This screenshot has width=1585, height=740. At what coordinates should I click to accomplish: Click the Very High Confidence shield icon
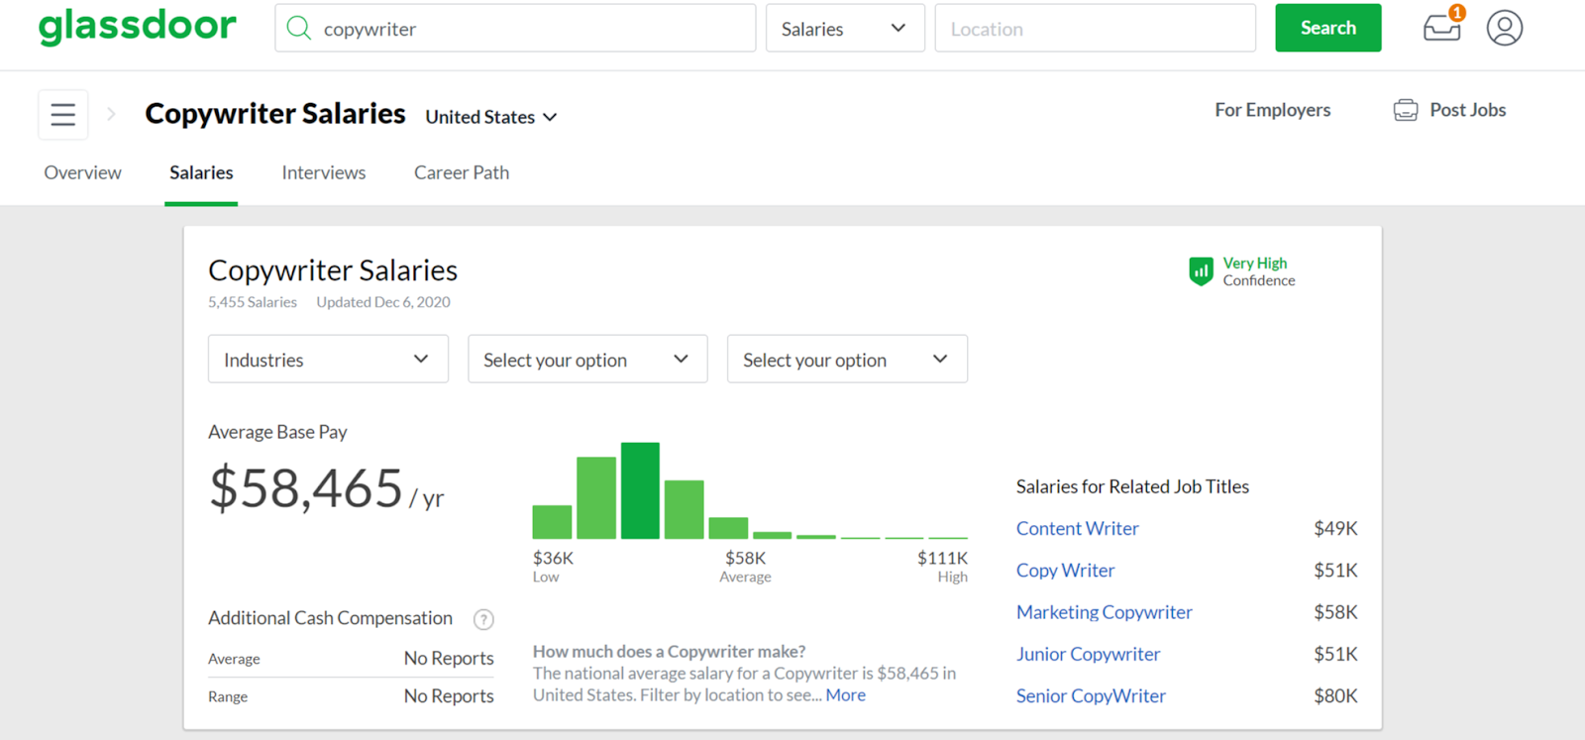(x=1201, y=270)
